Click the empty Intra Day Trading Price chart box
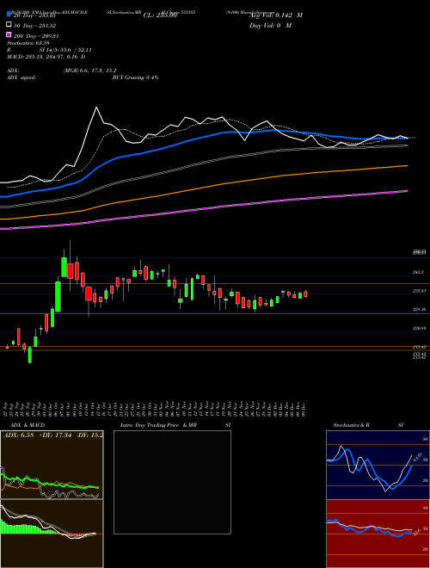 pos(172,482)
